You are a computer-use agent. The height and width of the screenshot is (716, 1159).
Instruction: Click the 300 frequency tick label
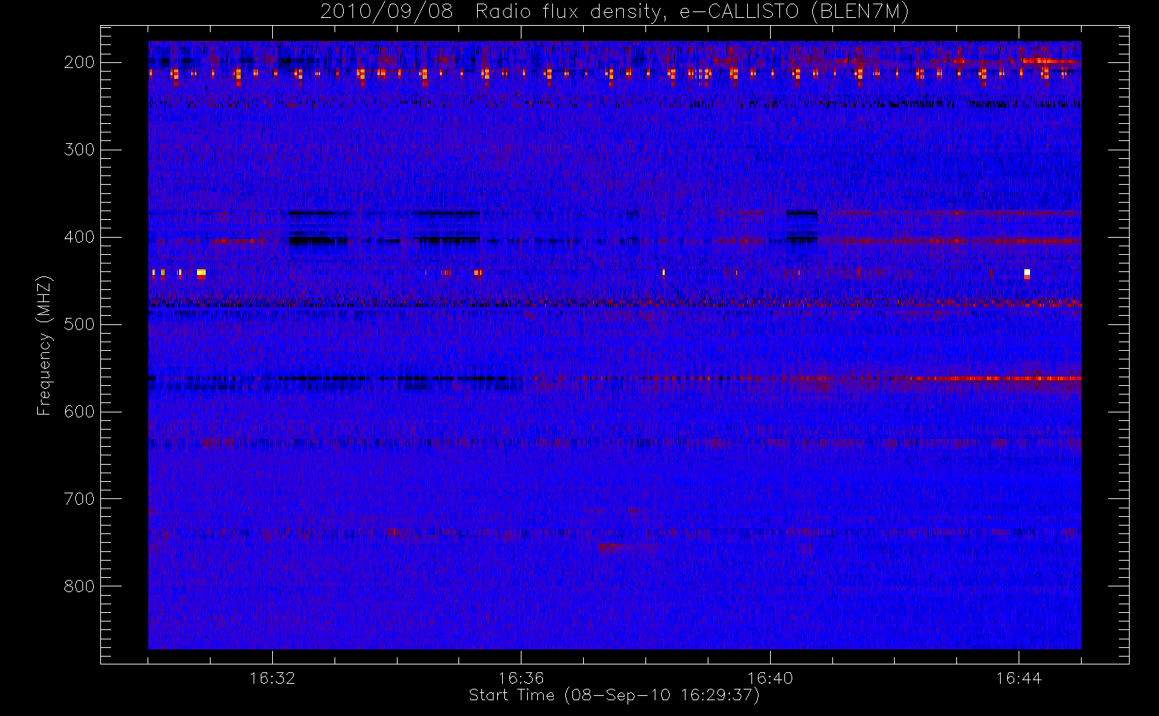[80, 150]
